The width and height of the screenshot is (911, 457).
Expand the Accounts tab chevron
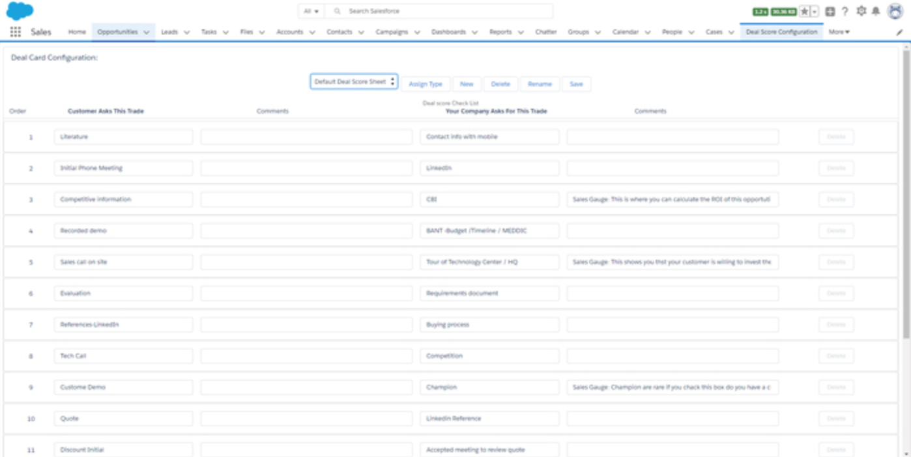pos(312,32)
